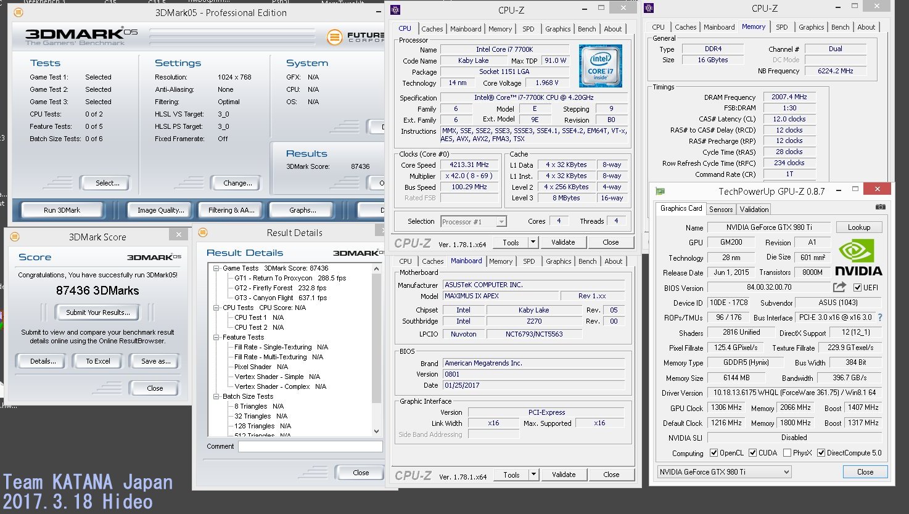This screenshot has height=514, width=909.
Task: Open Tools dropdown arrow in Mainboard CPU-Z window
Action: (x=534, y=475)
